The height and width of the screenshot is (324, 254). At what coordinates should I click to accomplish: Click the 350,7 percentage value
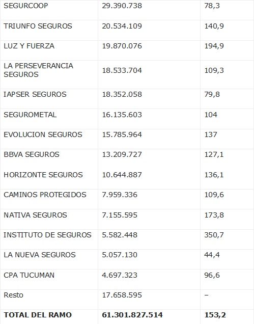click(x=214, y=235)
